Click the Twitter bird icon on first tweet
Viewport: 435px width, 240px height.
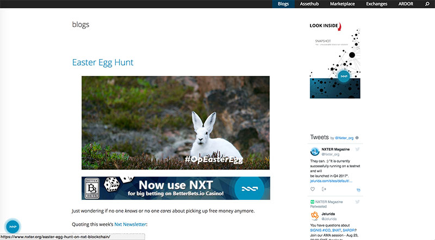(357, 150)
